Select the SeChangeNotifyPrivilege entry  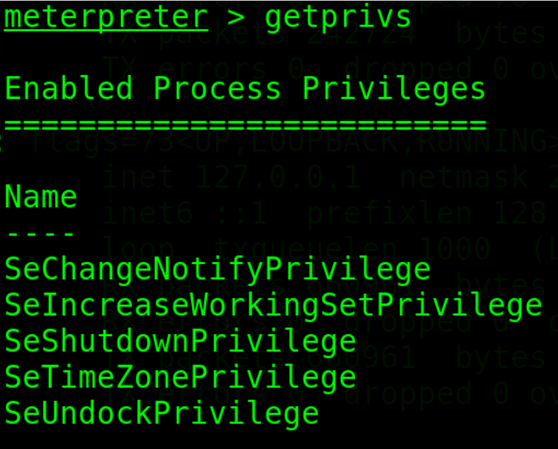click(x=218, y=269)
